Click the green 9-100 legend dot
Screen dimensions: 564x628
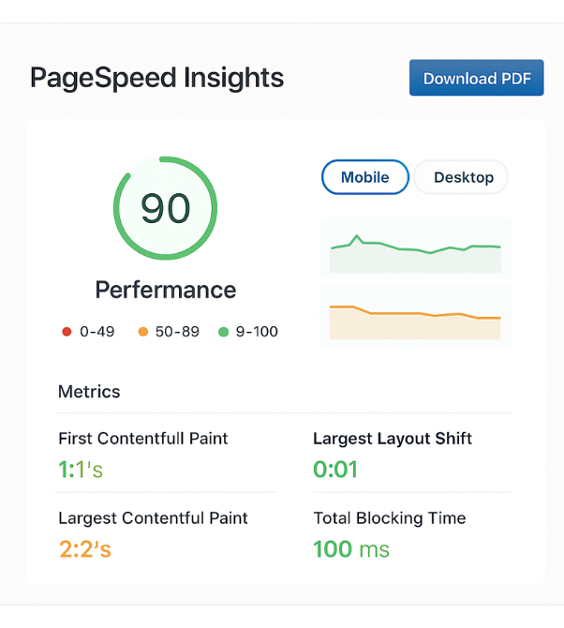[x=223, y=332]
